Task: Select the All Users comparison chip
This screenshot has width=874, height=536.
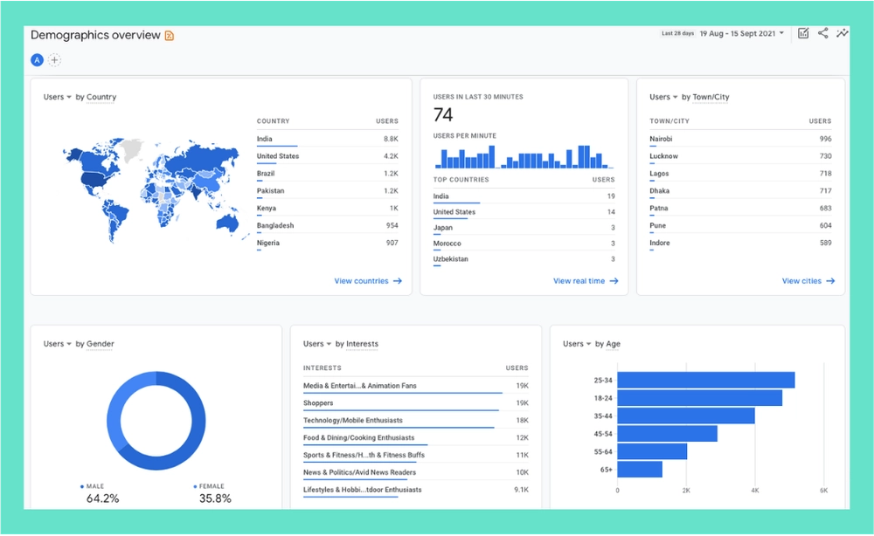Action: click(x=37, y=59)
